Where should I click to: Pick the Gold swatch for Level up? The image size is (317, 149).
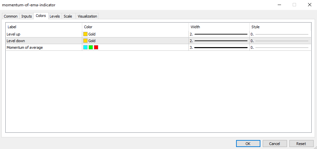[85, 34]
